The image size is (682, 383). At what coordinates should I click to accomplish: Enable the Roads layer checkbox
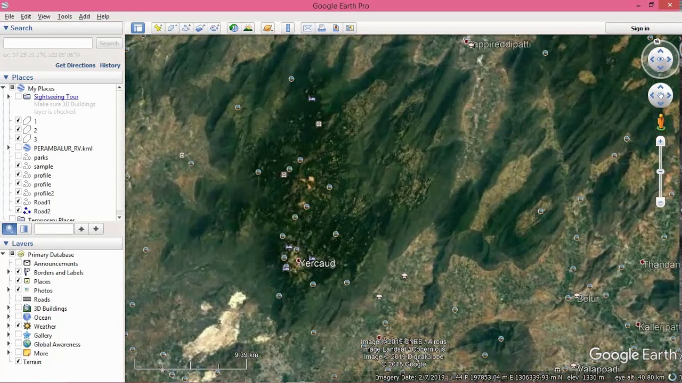click(x=18, y=299)
